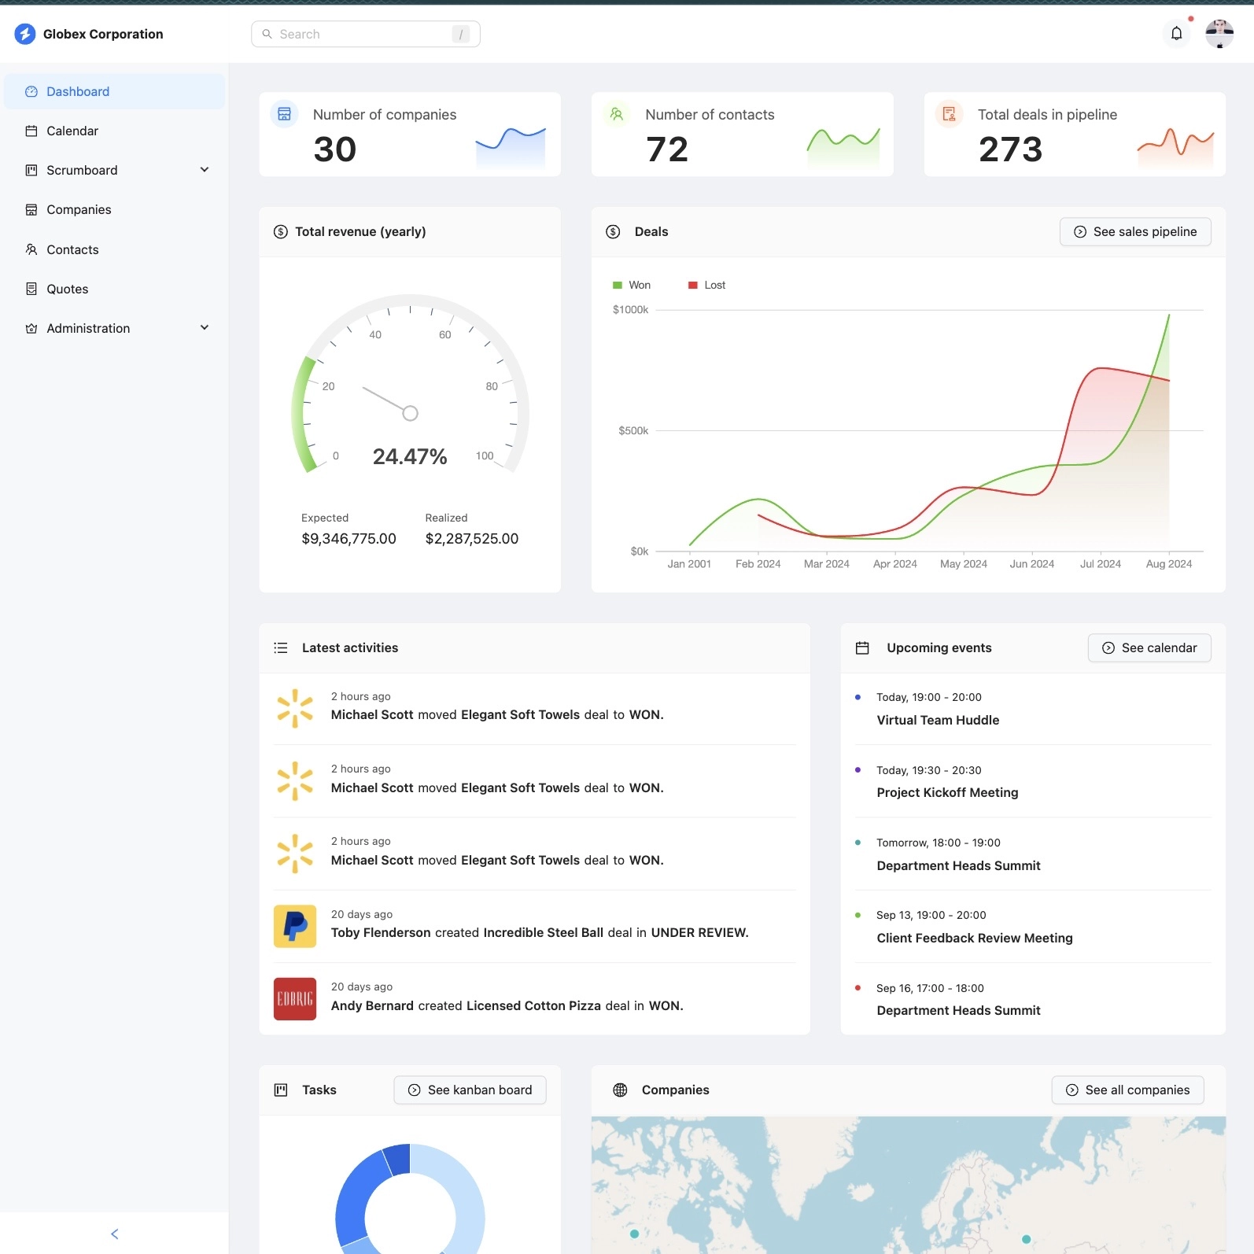
Task: Click the Latest activities list icon
Action: coord(281,647)
